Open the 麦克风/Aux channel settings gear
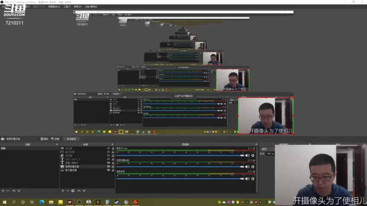Image resolution: width=367 pixels, height=206 pixels. pos(253,156)
